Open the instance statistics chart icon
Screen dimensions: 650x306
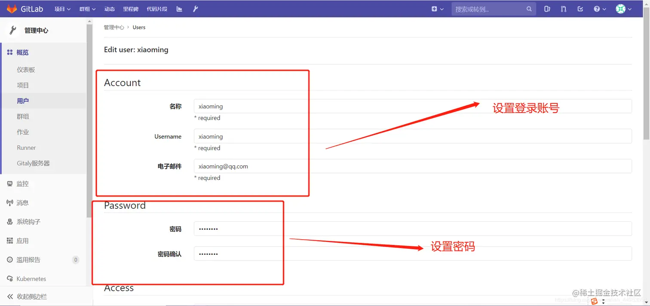(179, 9)
